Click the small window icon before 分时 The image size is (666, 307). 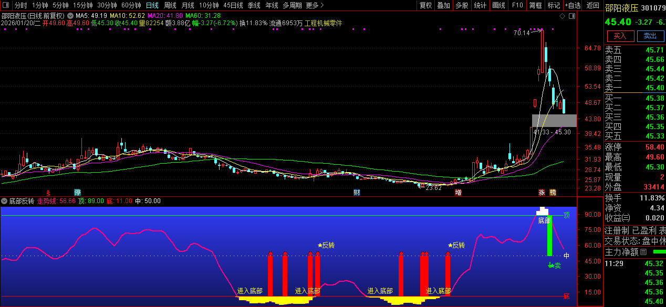[6, 5]
